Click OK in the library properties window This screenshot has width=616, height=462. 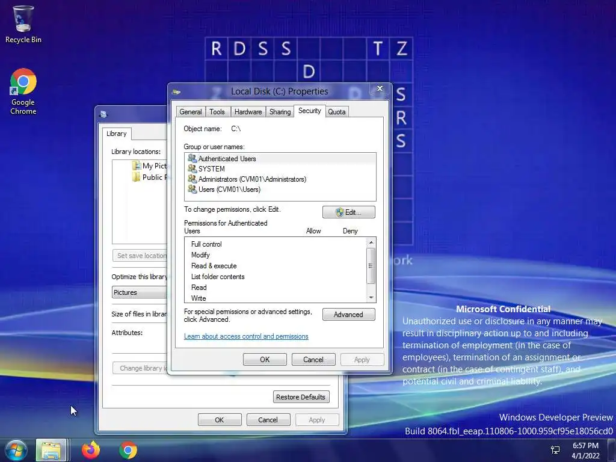coord(220,419)
